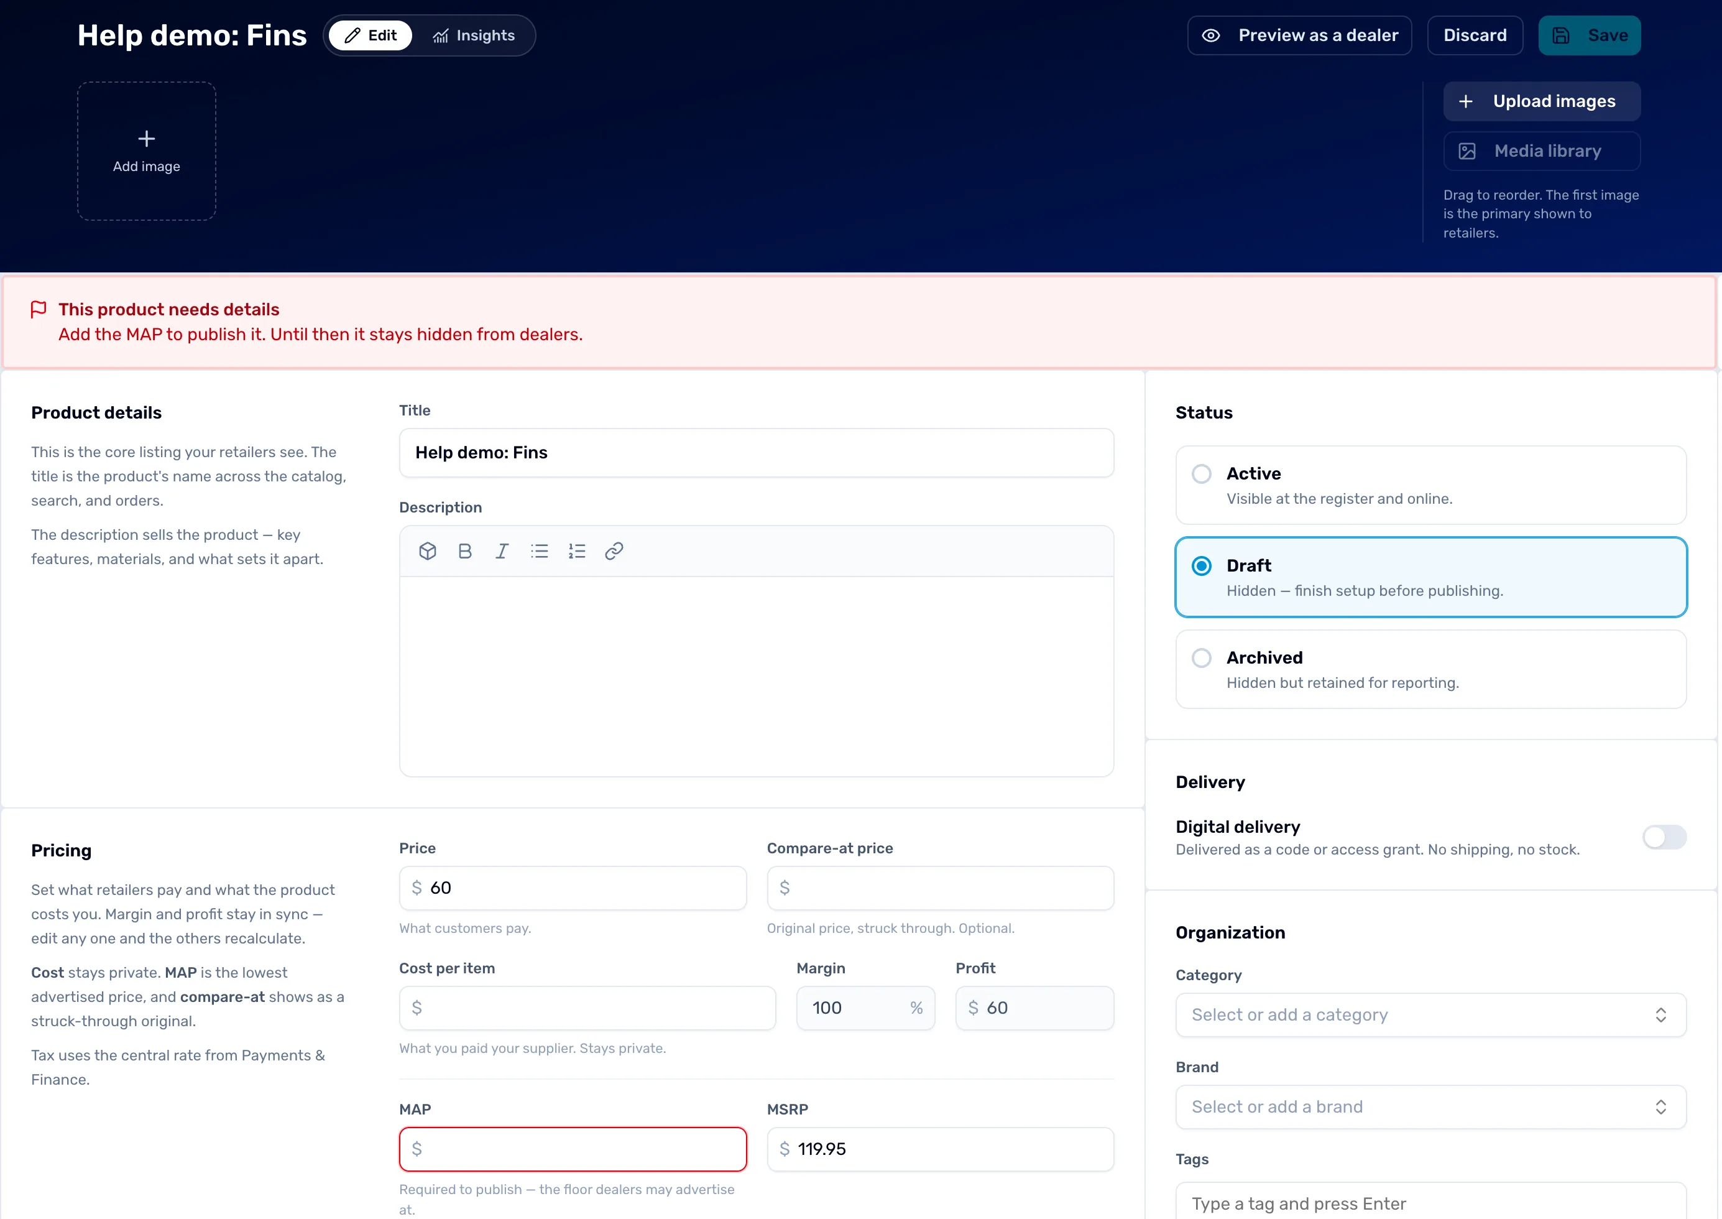Open the Category combo box
The width and height of the screenshot is (1722, 1219).
pos(1430,1015)
